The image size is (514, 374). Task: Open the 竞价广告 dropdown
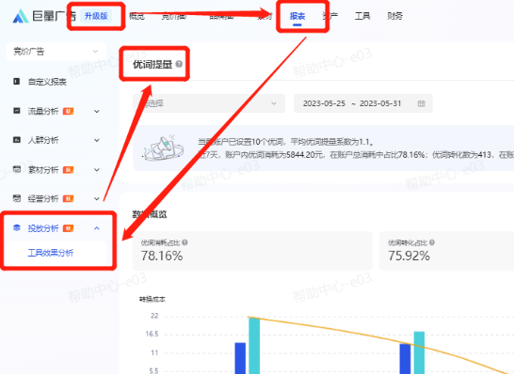pos(56,52)
